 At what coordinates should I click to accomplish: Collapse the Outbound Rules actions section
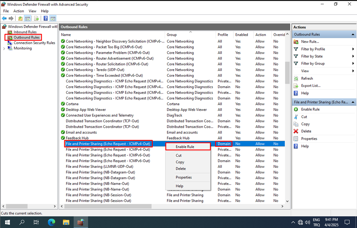(x=353, y=34)
